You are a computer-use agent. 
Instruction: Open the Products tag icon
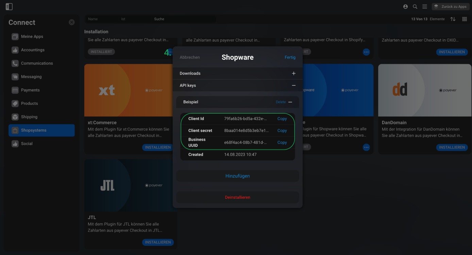point(15,103)
